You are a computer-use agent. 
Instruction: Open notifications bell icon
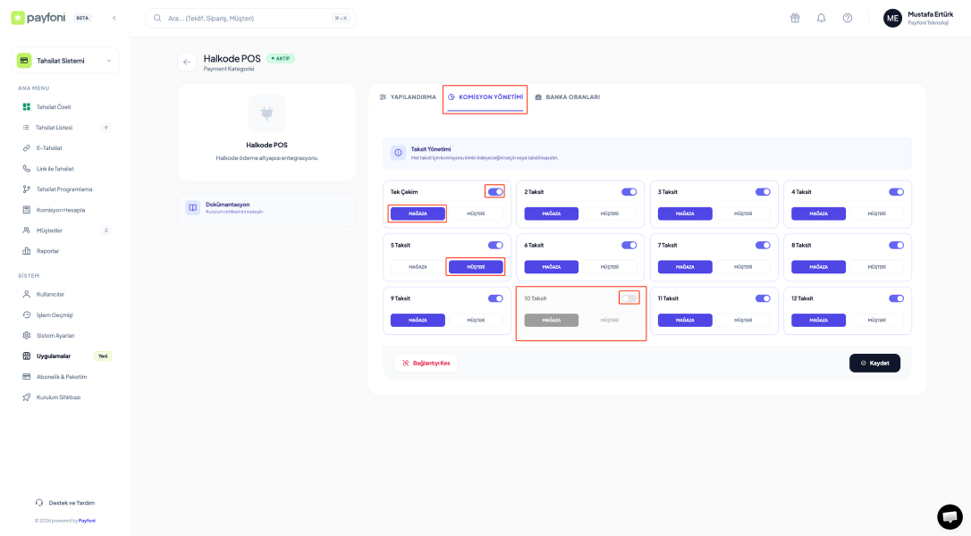click(821, 18)
